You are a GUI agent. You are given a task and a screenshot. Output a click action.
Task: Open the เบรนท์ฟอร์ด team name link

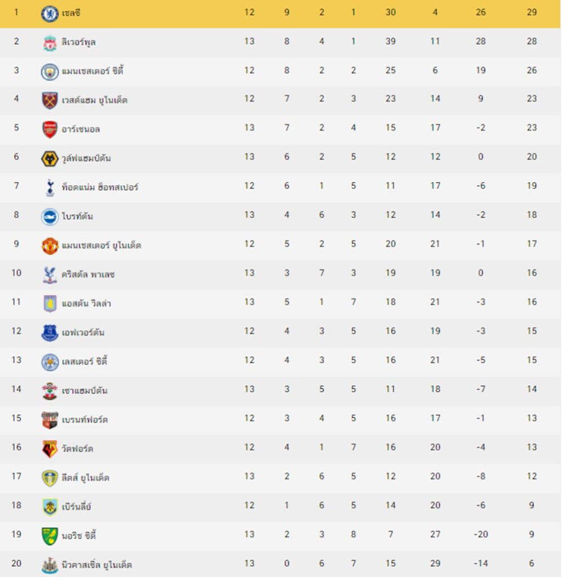click(x=85, y=419)
